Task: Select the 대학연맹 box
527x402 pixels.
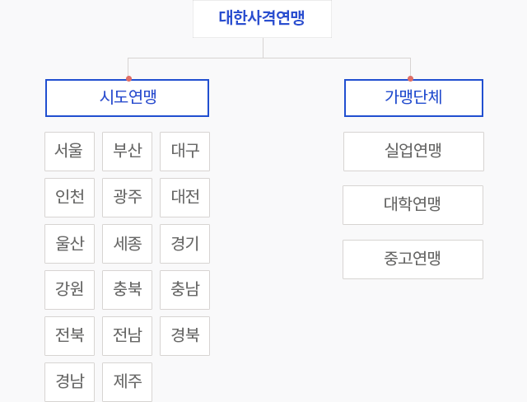Action: point(413,205)
